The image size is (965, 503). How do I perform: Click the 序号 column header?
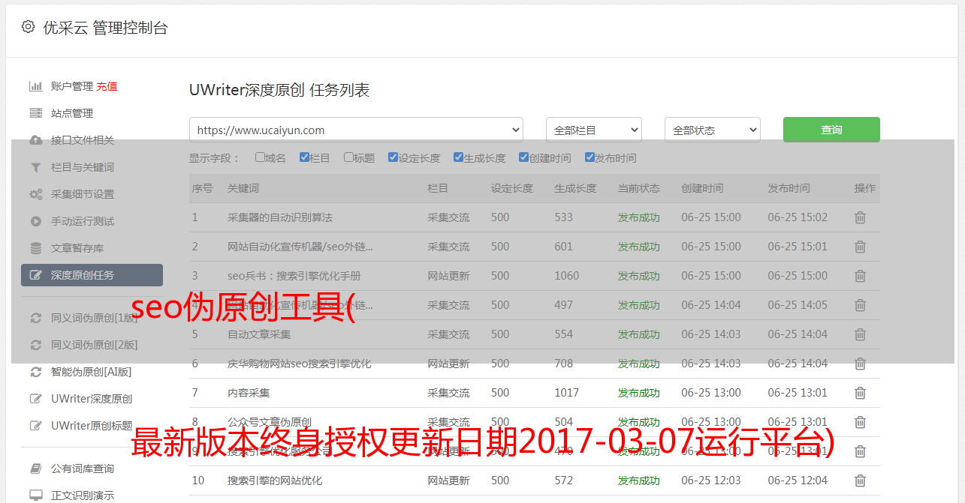pos(203,188)
